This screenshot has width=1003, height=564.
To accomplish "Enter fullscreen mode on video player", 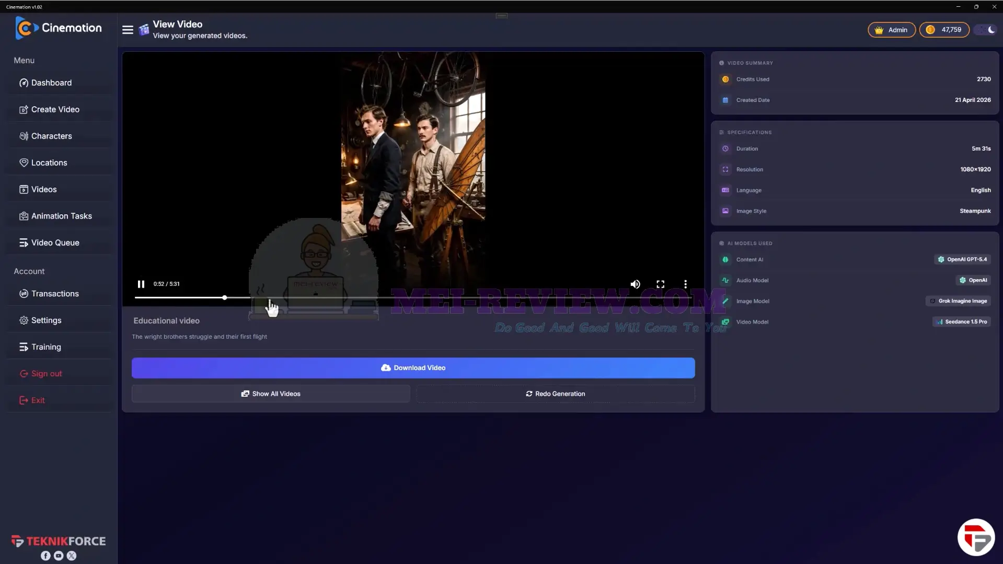I will [x=660, y=284].
